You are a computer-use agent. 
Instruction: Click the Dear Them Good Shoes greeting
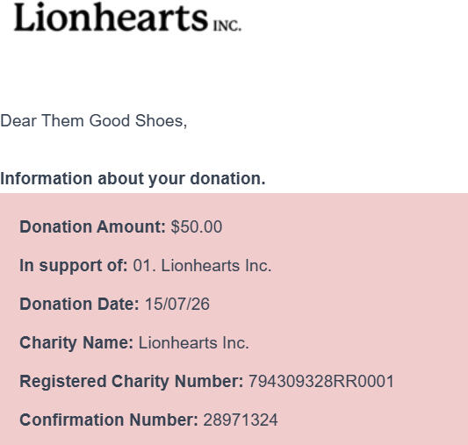(x=93, y=121)
